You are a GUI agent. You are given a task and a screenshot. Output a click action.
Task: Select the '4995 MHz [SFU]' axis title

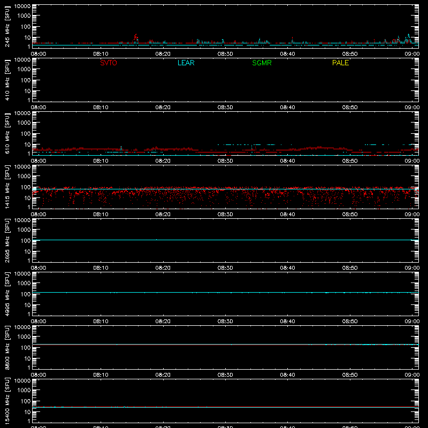pos(7,294)
